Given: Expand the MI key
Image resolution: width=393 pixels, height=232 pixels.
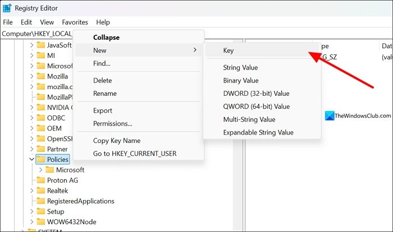Looking at the screenshot, I should tap(31, 55).
